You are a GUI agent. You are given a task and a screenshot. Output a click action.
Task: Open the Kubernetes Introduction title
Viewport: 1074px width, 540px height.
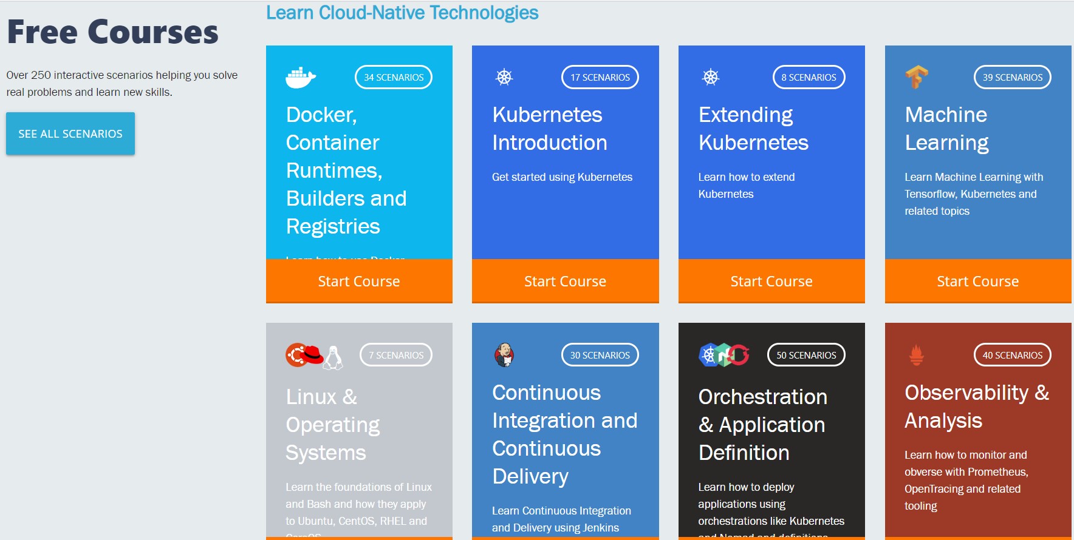[550, 129]
